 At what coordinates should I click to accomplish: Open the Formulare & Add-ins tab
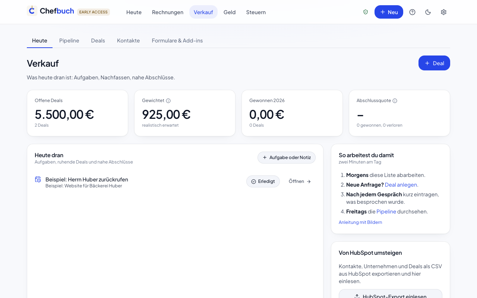(x=177, y=41)
